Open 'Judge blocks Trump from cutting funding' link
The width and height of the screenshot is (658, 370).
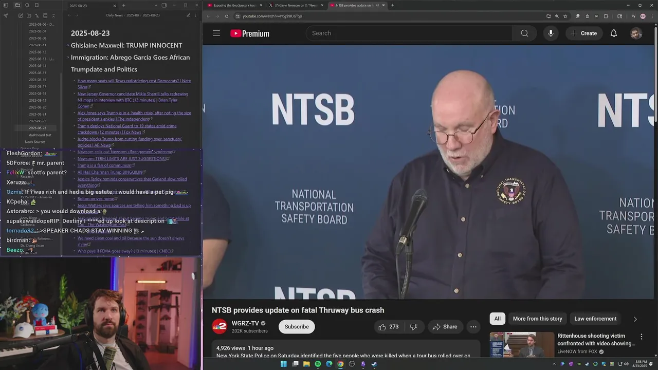click(x=130, y=142)
